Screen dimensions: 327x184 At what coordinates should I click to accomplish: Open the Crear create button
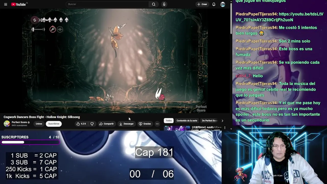(202, 4)
